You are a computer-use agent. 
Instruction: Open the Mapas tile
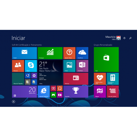(100, 92)
